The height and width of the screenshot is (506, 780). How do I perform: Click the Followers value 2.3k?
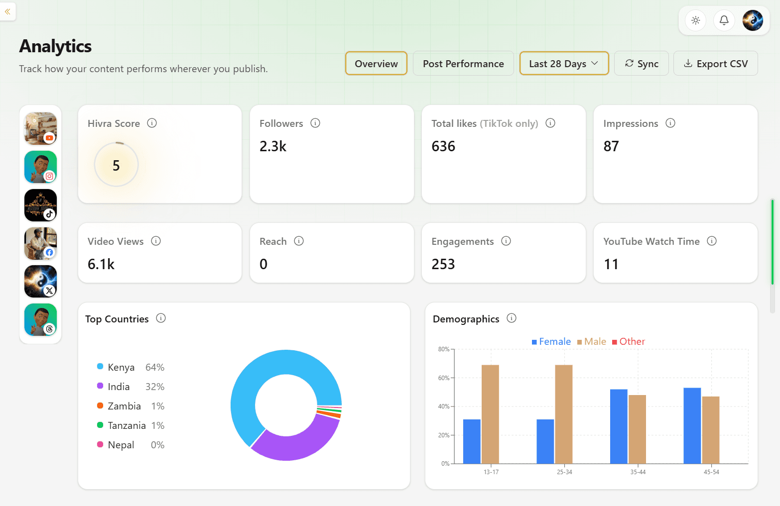click(x=273, y=146)
